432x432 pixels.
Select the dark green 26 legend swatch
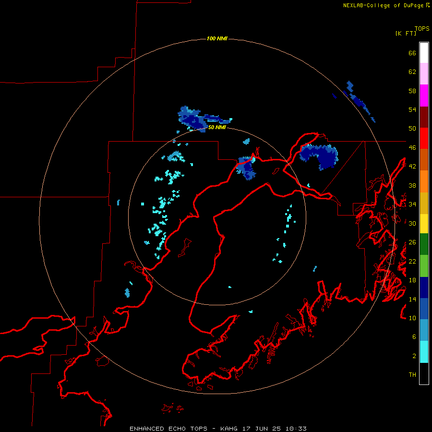pyautogui.click(x=424, y=244)
